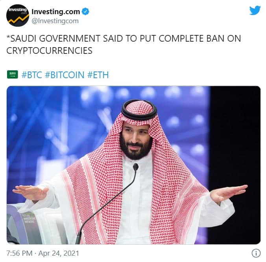The image size is (266, 262).
Task: Click the Twitter bird logo
Action: pyautogui.click(x=255, y=10)
